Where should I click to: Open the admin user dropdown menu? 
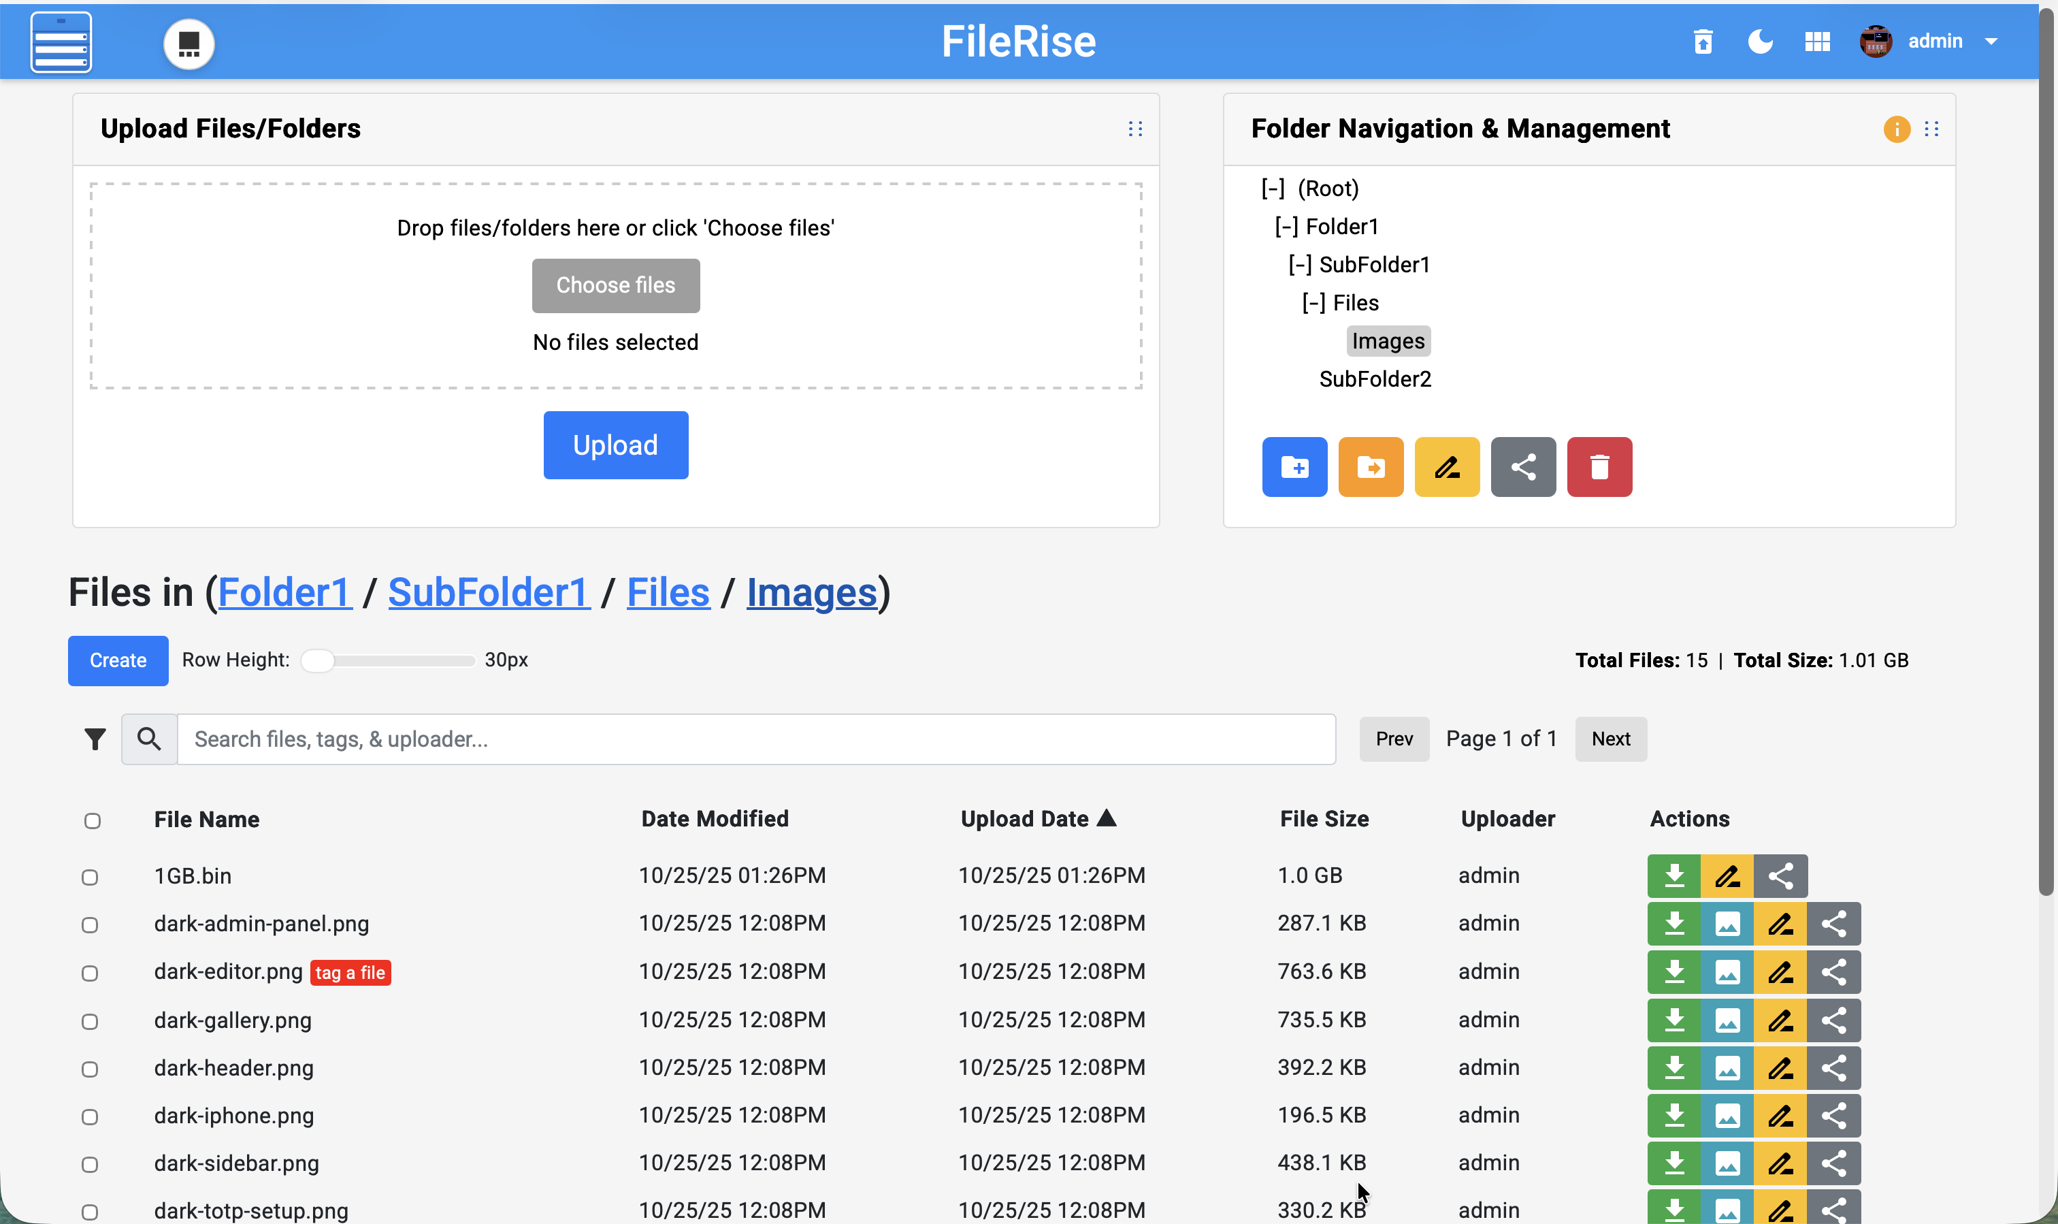pos(1991,42)
